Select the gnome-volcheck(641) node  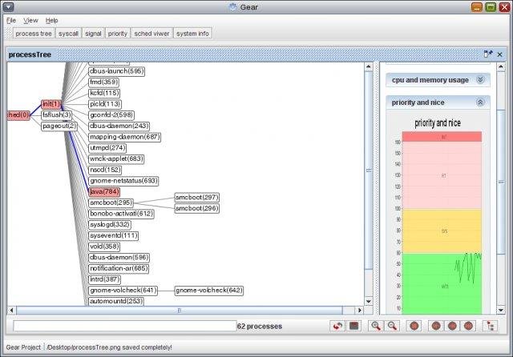pyautogui.click(x=123, y=291)
